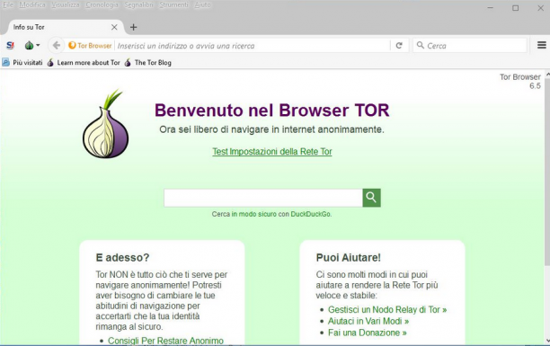Open the Tor onion button menu
Screen dimensions: 550x346
tap(32, 45)
